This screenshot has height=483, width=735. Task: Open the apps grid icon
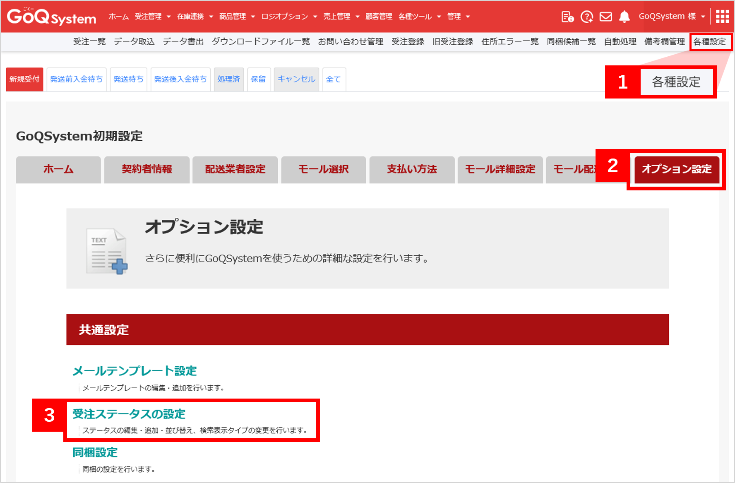click(723, 17)
